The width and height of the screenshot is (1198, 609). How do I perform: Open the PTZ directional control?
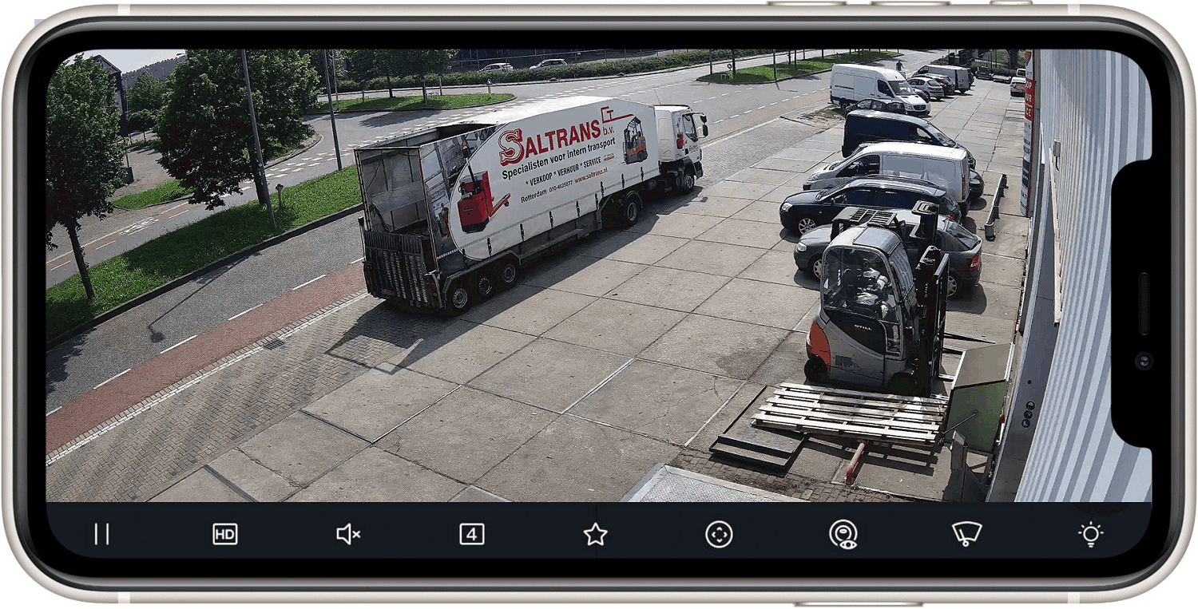[x=719, y=534]
